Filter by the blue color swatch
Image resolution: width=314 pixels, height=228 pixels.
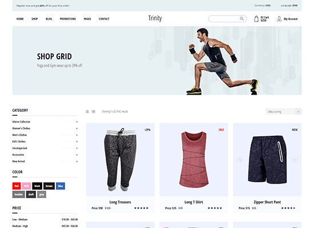pos(61,186)
